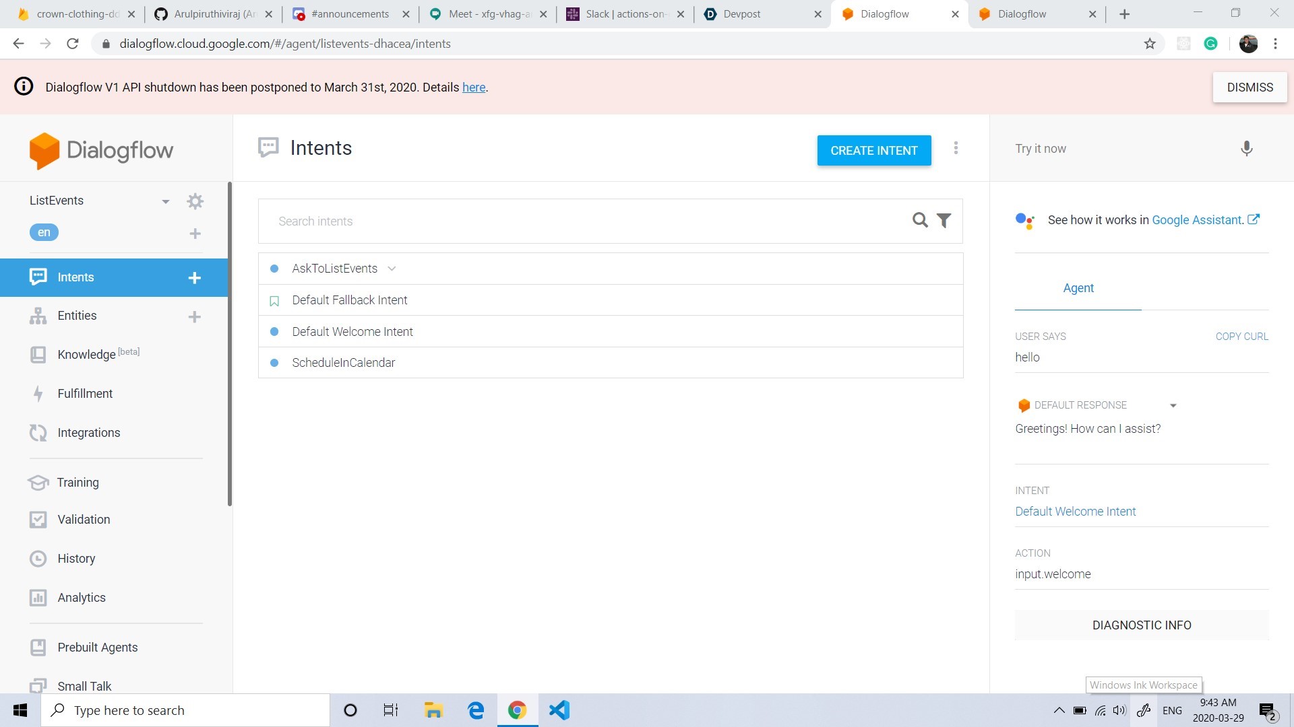Toggle the Default Fallback Intent bookmark icon
The width and height of the screenshot is (1294, 727).
(x=274, y=301)
